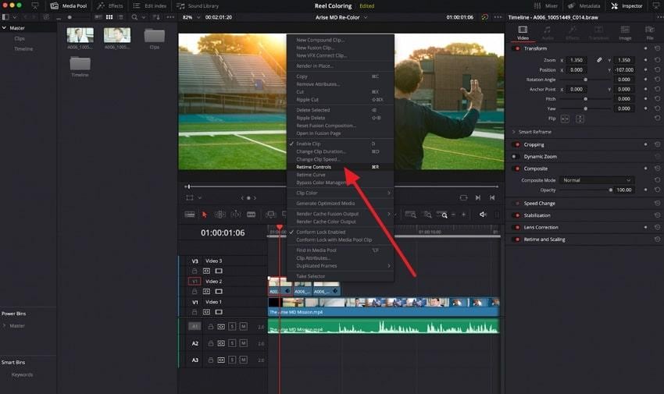Open the Media Pool panel
Image resolution: width=664 pixels, height=394 pixels.
[x=69, y=6]
